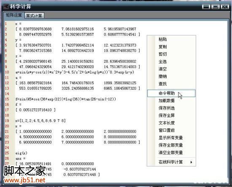Open 命令帮助 menu item
This screenshot has width=232, height=187.
click(x=171, y=93)
